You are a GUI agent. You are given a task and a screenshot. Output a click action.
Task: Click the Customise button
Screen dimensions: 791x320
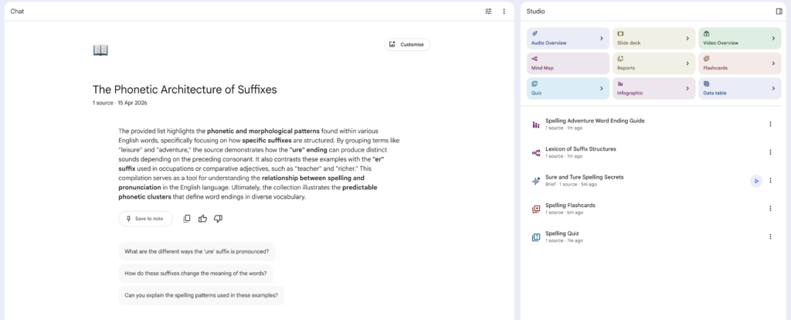click(x=407, y=45)
